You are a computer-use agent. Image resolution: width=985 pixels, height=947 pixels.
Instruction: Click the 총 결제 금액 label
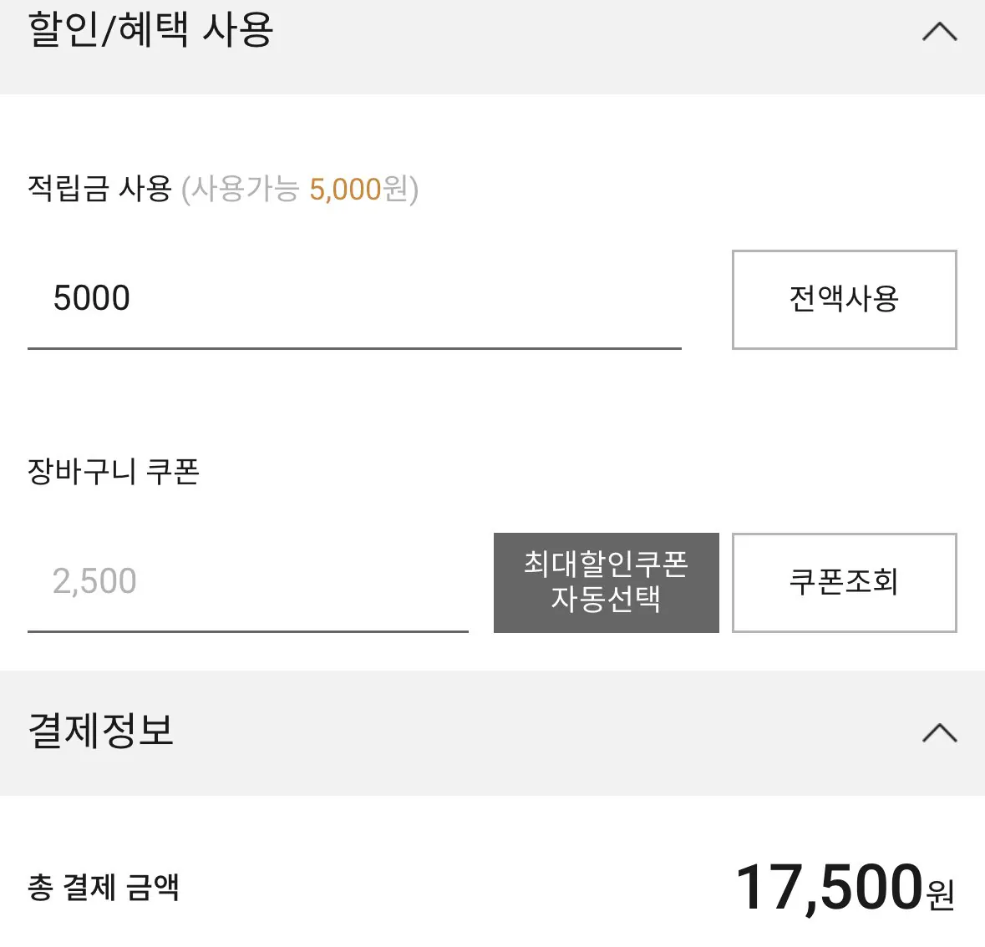tap(104, 887)
